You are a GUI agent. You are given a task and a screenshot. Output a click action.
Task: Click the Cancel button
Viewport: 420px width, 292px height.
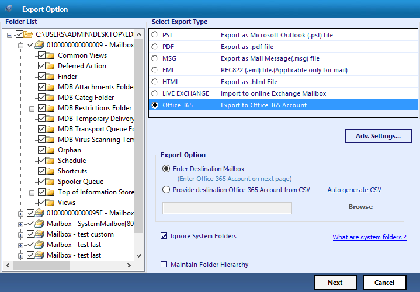pyautogui.click(x=384, y=283)
